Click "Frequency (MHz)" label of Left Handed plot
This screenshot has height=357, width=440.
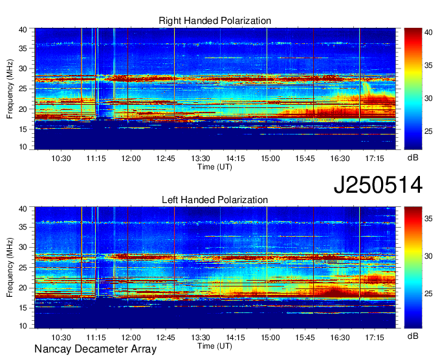click(10, 268)
